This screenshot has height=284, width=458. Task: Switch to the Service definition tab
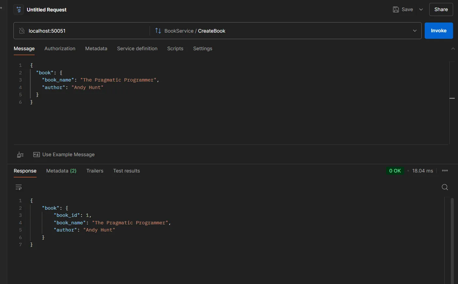(x=137, y=48)
